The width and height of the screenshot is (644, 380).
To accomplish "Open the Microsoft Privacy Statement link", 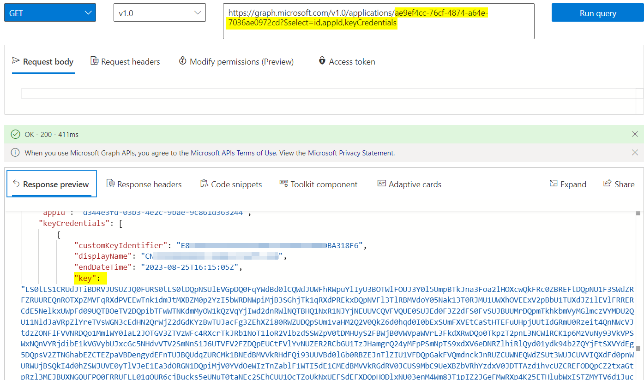I will tap(351, 153).
